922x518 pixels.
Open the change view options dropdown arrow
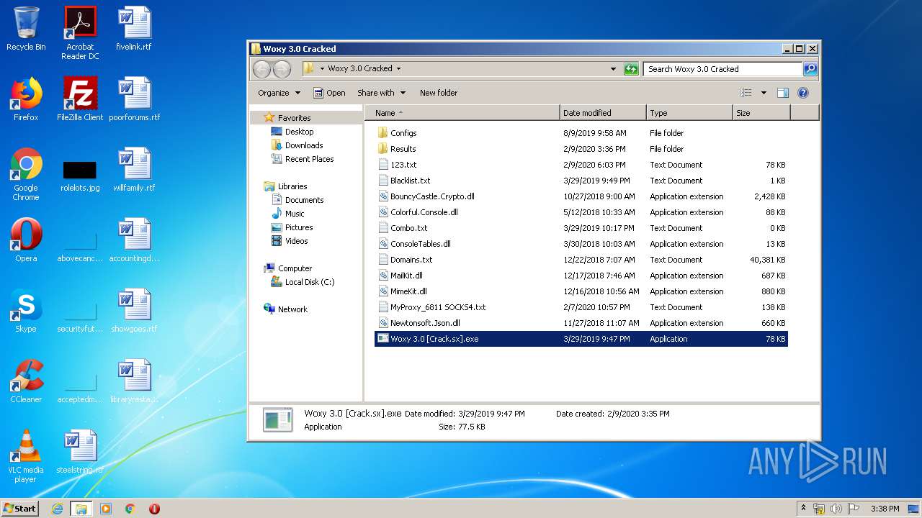(764, 93)
